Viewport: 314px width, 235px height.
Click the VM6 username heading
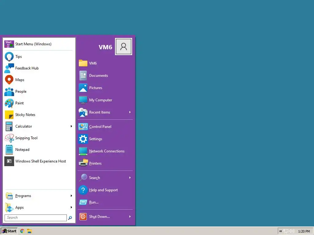[x=105, y=47]
